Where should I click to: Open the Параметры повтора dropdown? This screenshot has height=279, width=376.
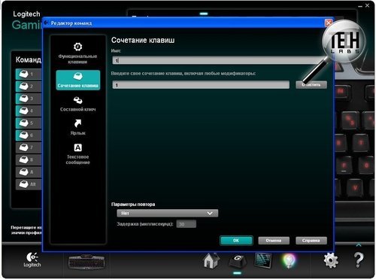[x=168, y=213]
